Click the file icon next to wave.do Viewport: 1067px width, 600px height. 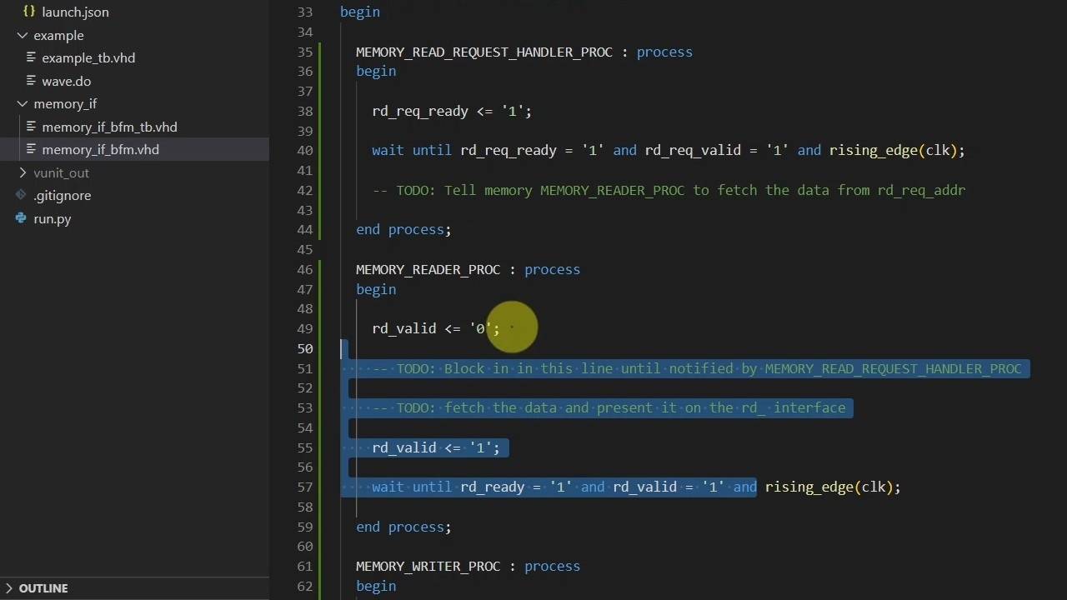(x=32, y=81)
